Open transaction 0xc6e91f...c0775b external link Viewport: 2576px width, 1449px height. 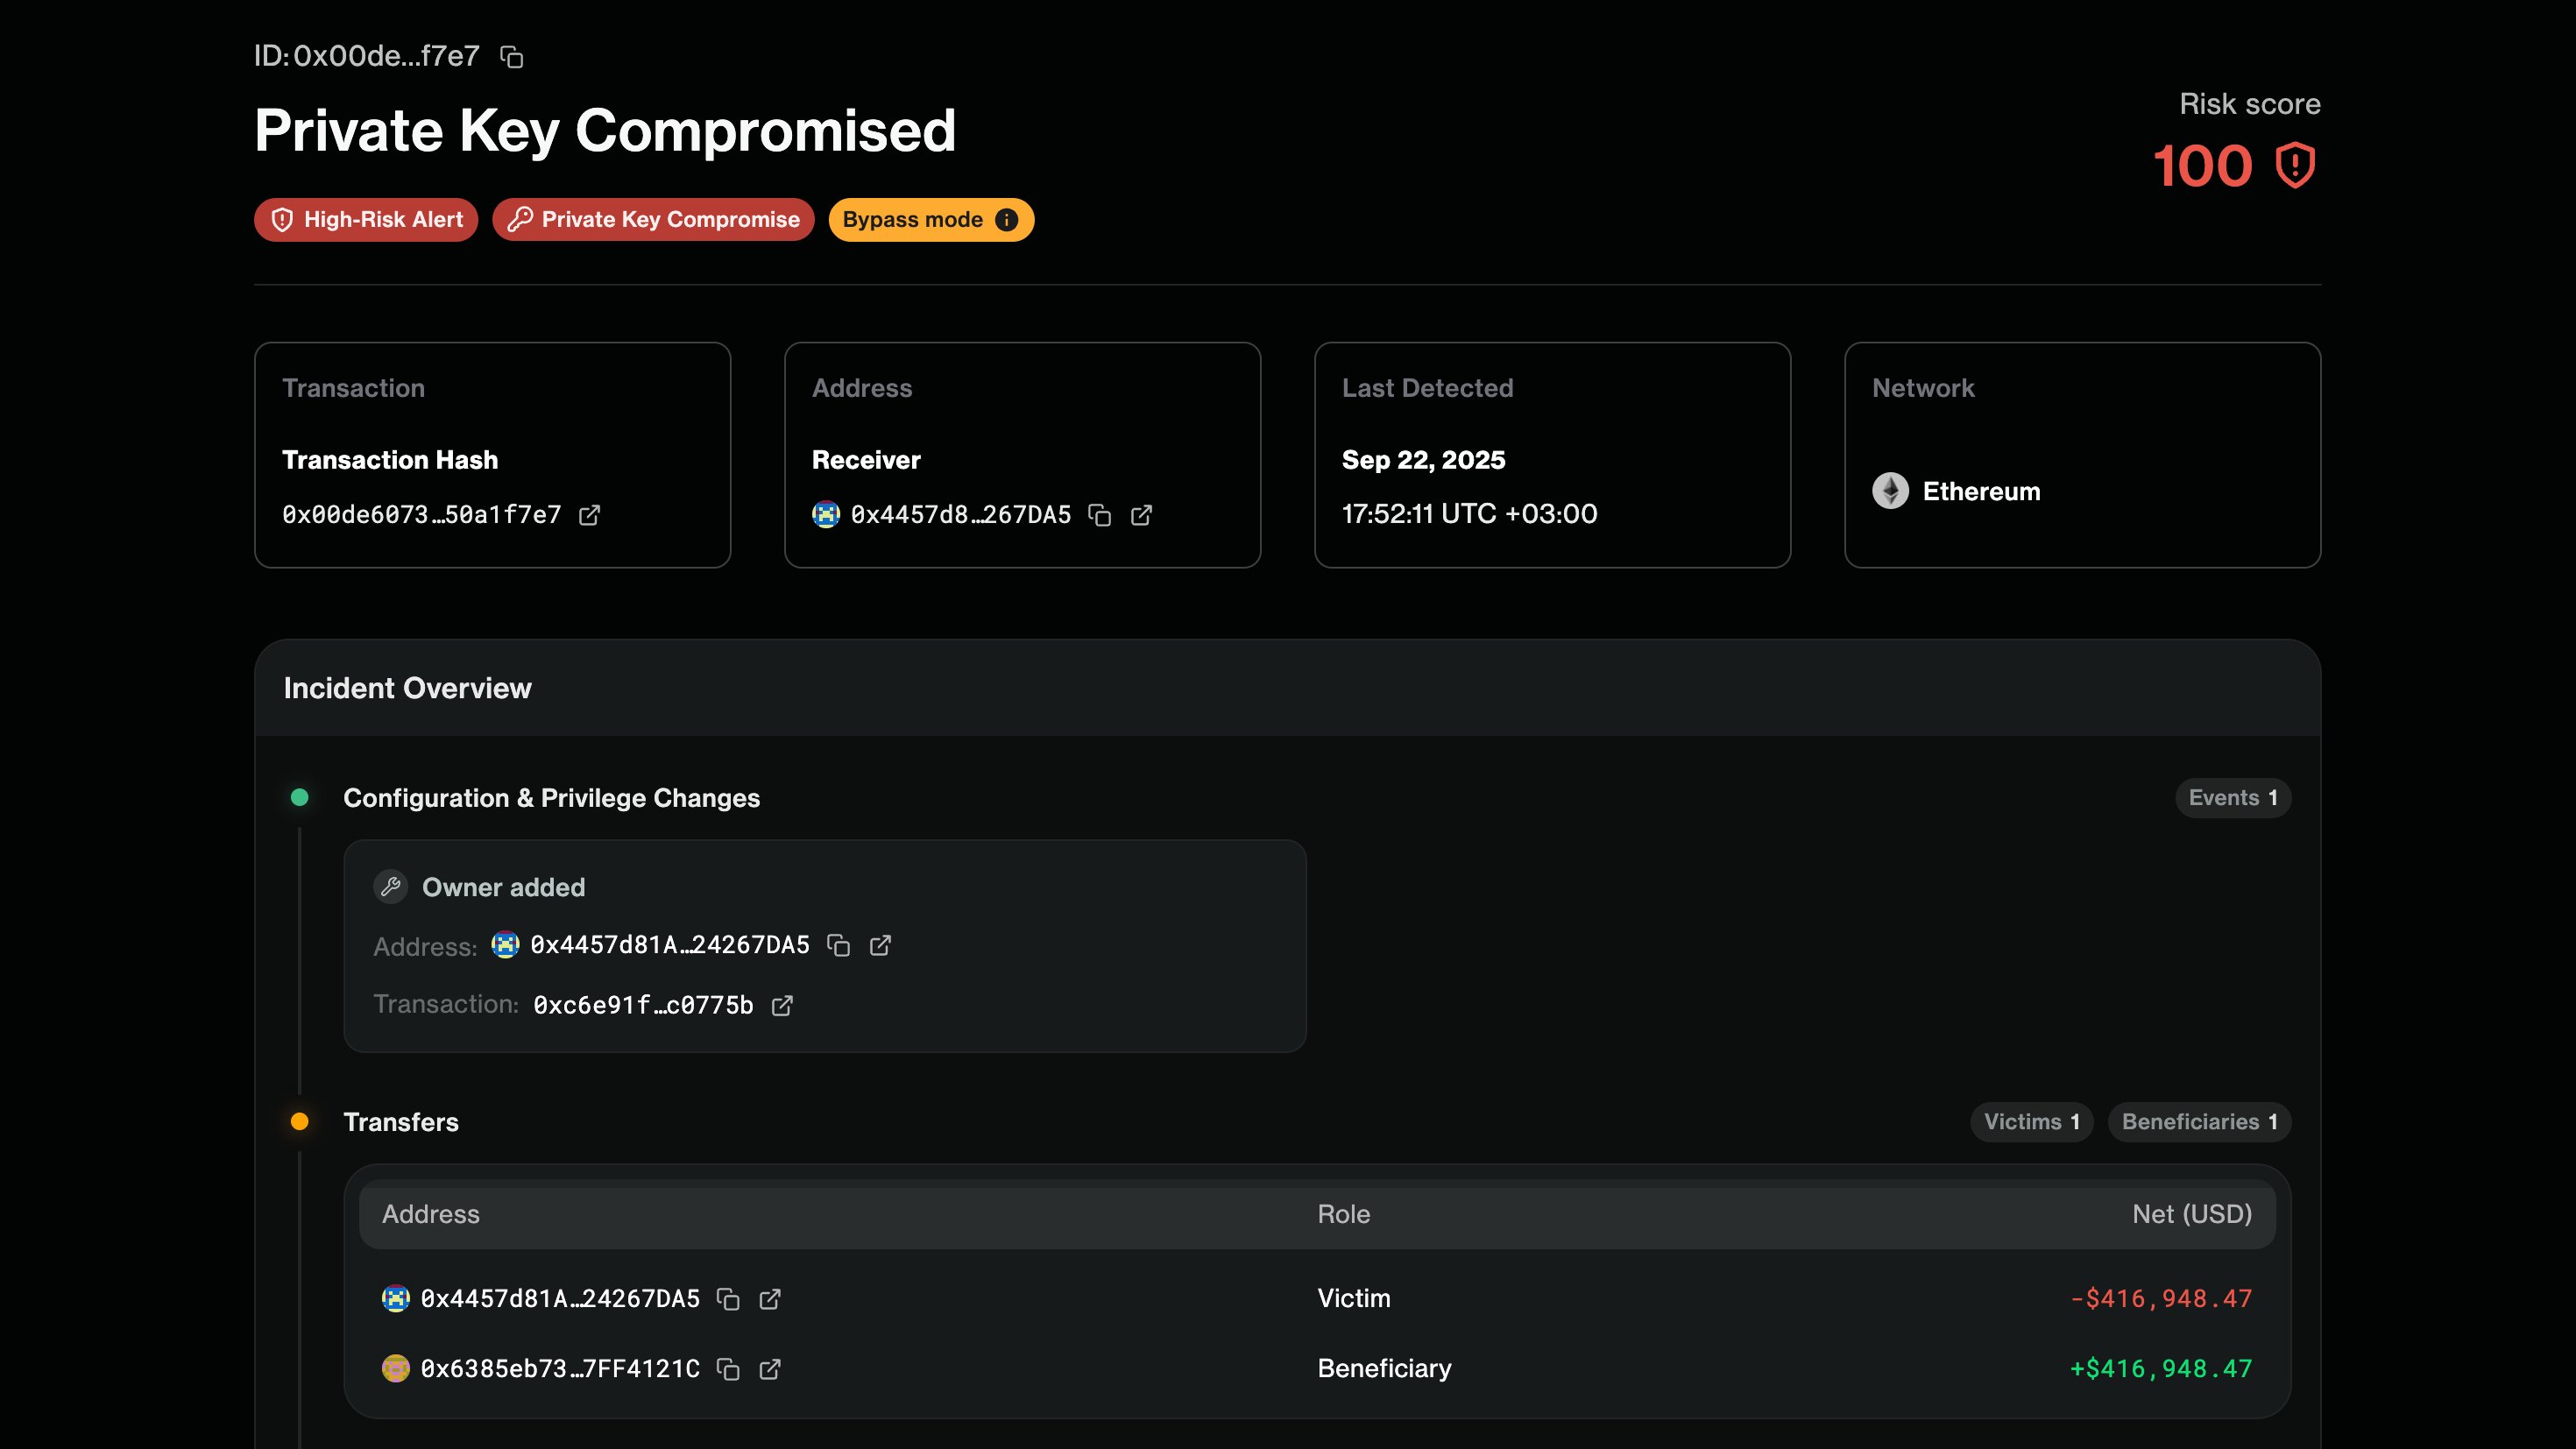click(x=782, y=1006)
